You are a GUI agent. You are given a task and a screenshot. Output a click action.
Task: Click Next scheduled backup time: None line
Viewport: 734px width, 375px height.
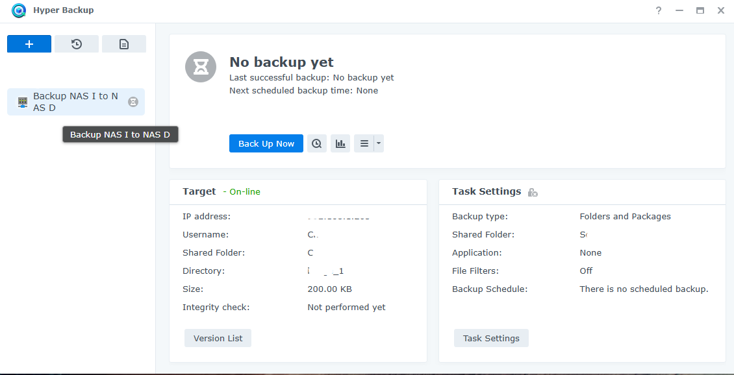pos(303,91)
